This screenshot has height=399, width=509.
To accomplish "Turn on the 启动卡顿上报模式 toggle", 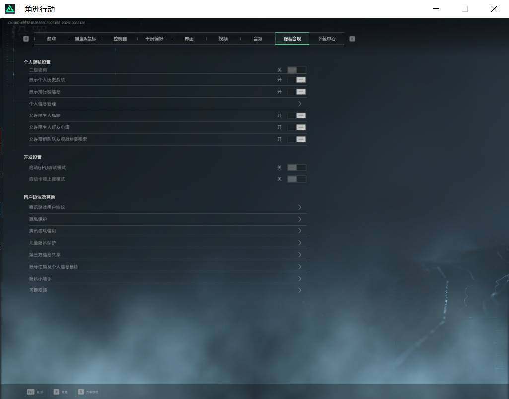I will tap(296, 179).
